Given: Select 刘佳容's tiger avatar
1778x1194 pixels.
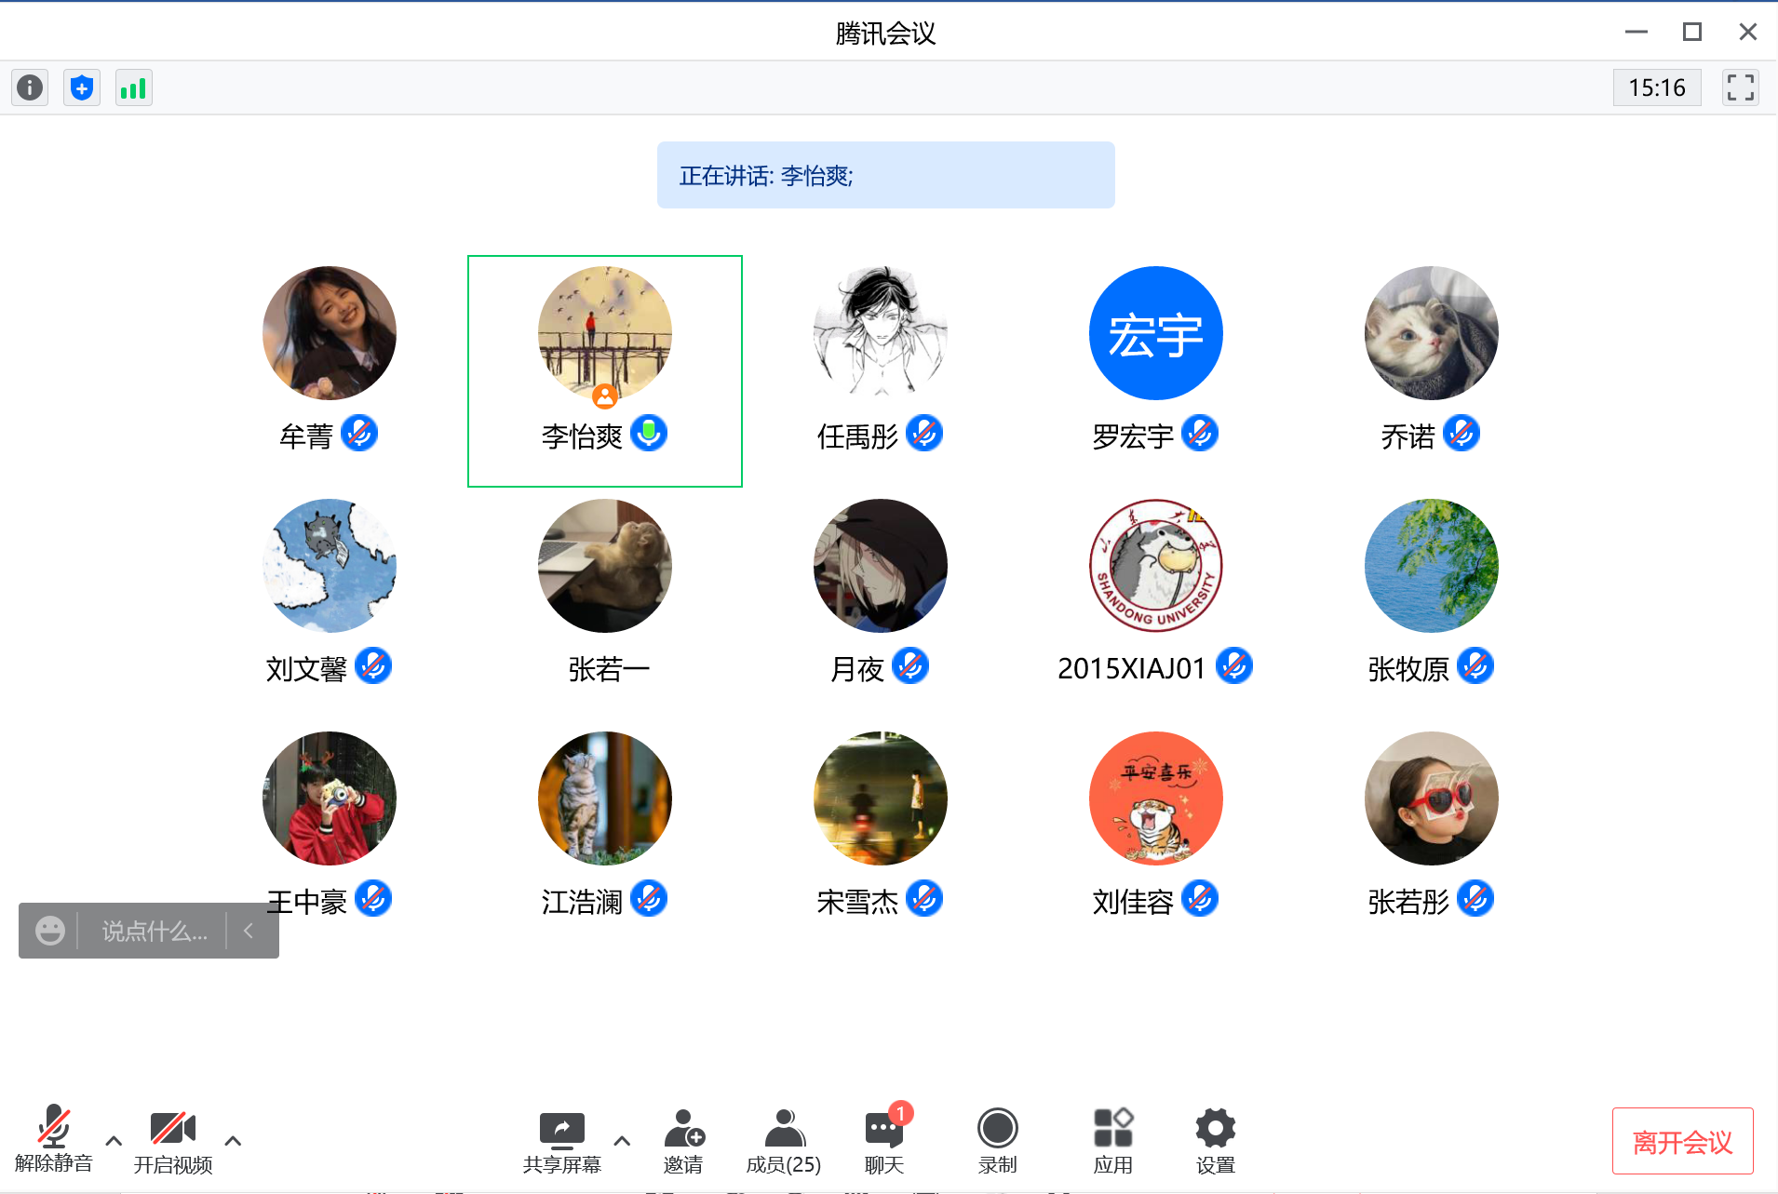Looking at the screenshot, I should (x=1156, y=798).
